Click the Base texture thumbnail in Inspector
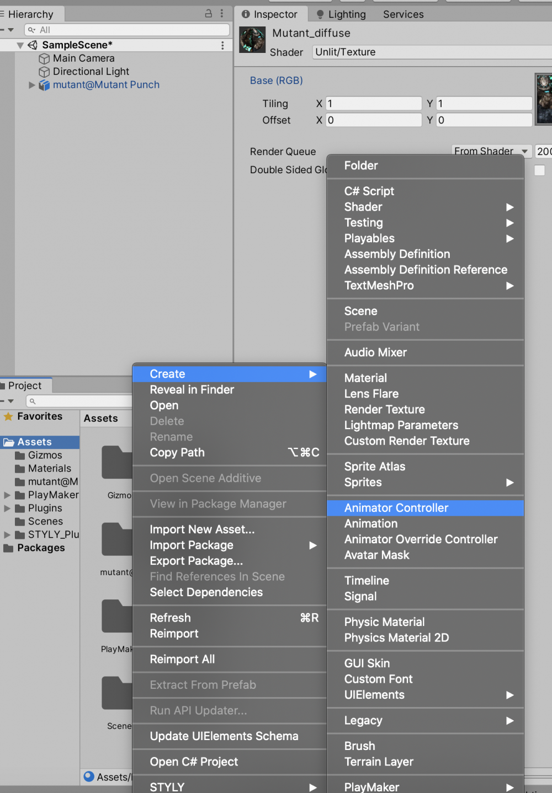The height and width of the screenshot is (793, 552). pyautogui.click(x=544, y=99)
